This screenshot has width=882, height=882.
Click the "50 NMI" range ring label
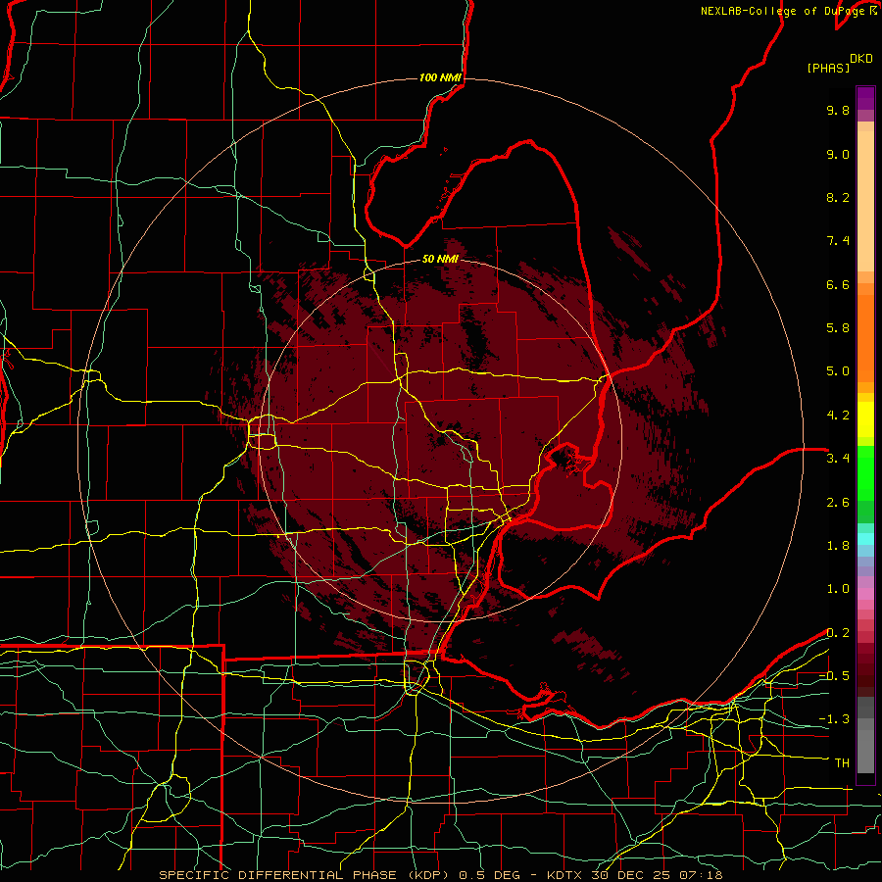tap(440, 259)
